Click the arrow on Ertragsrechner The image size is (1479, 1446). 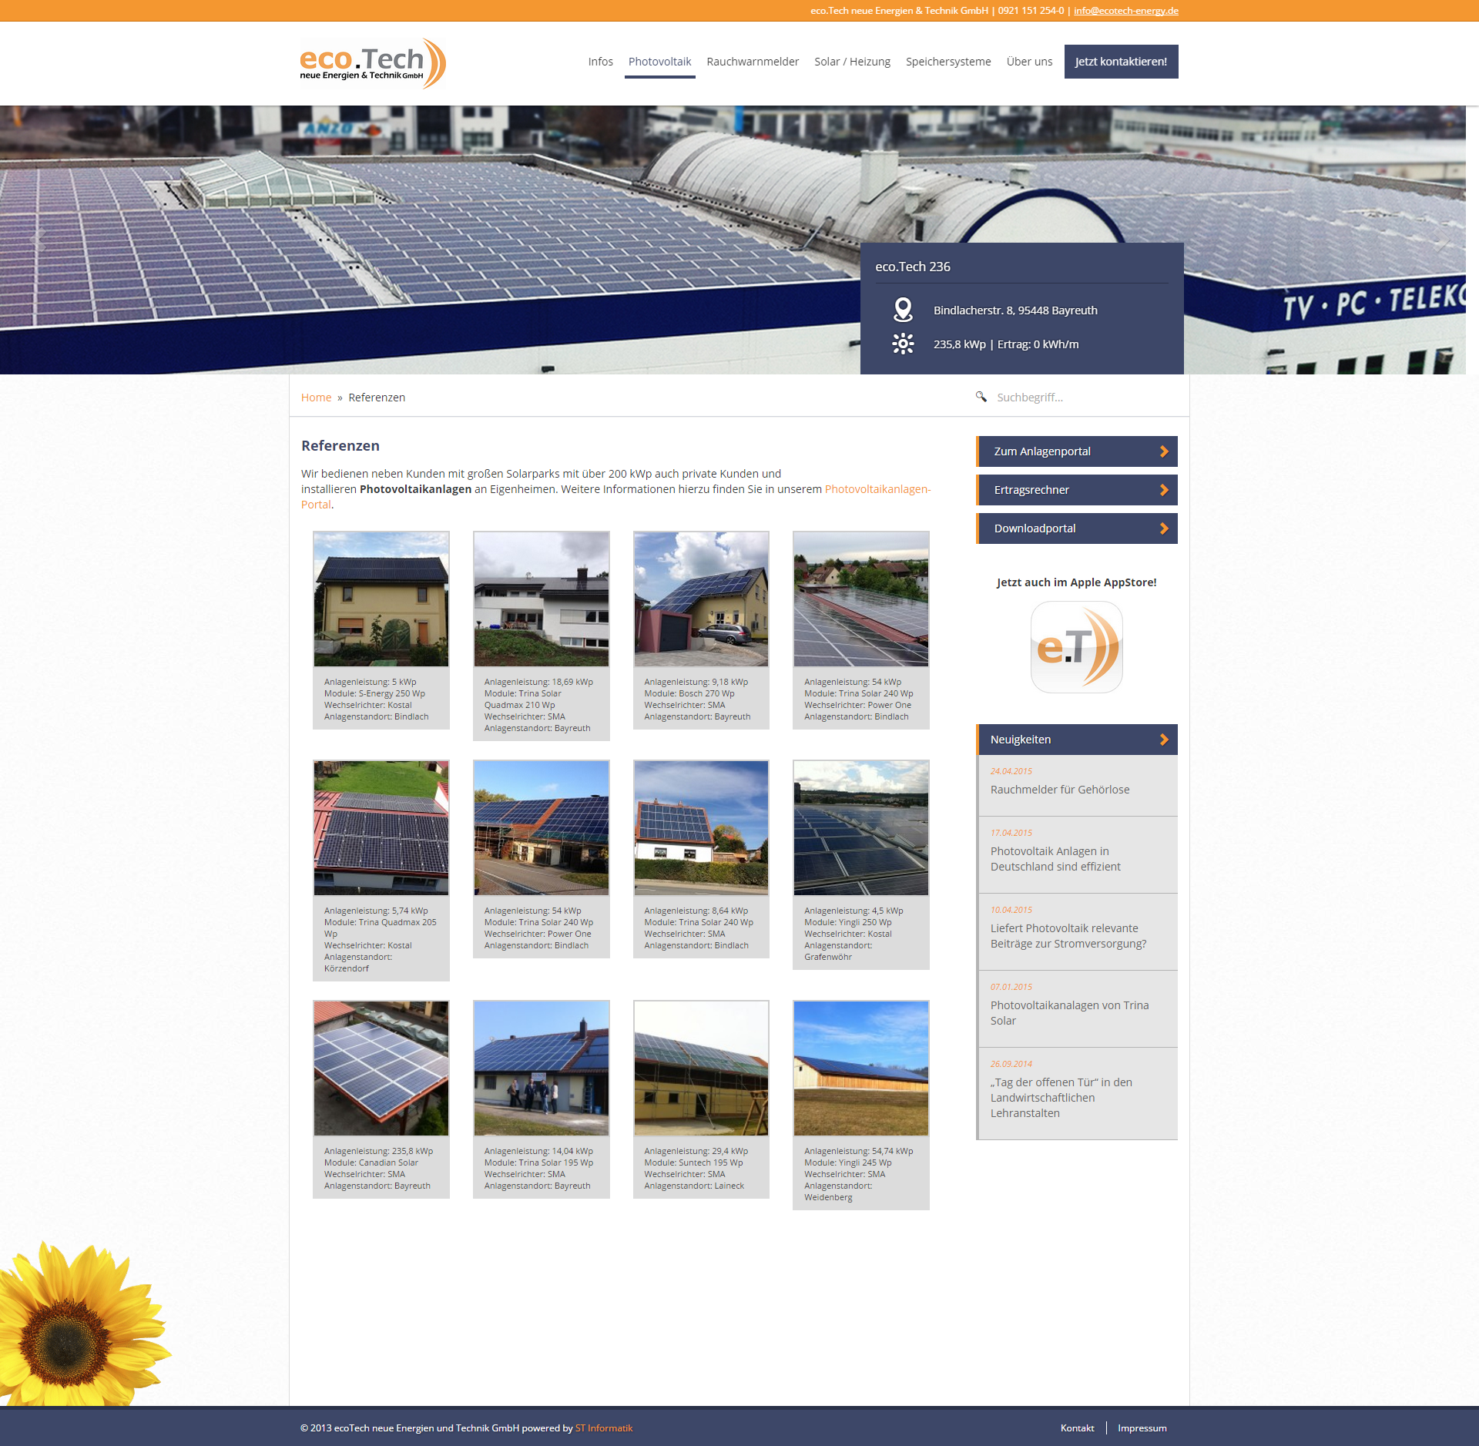pyautogui.click(x=1164, y=490)
